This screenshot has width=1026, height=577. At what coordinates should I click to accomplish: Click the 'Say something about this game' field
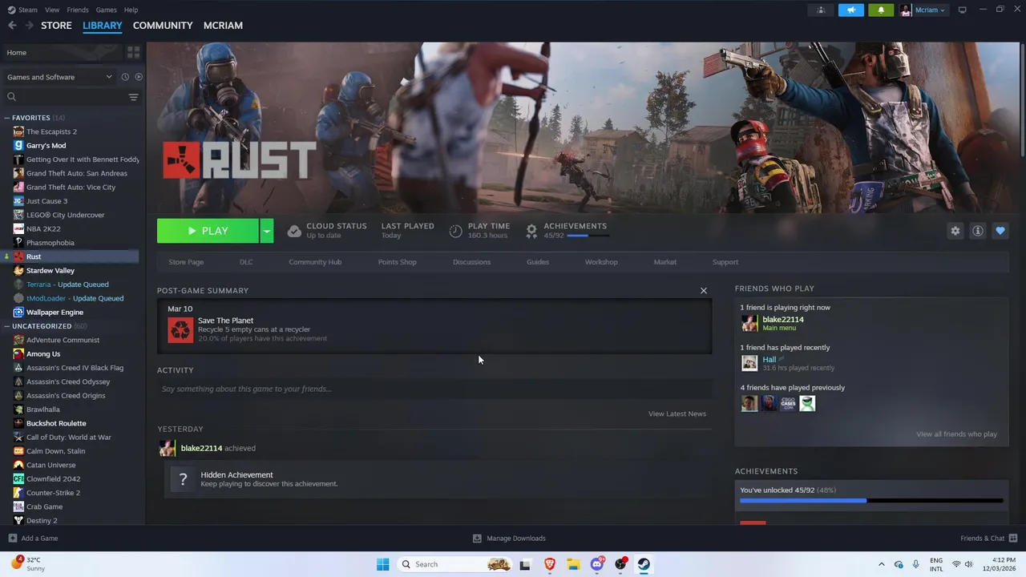click(434, 389)
